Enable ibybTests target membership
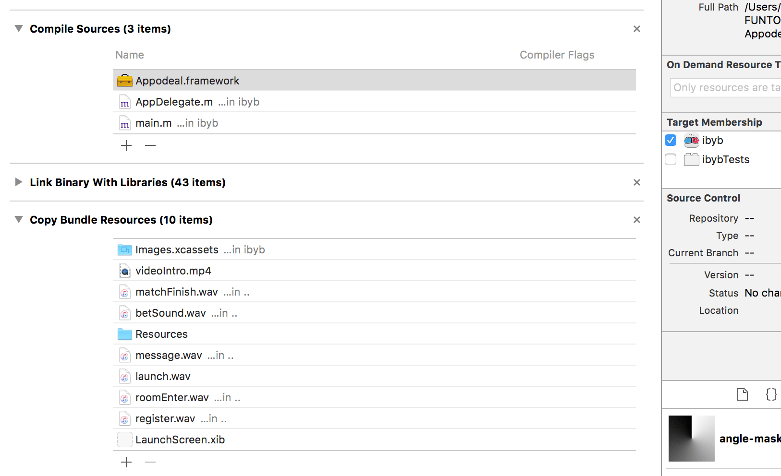Image resolution: width=781 pixels, height=476 pixels. coord(671,159)
